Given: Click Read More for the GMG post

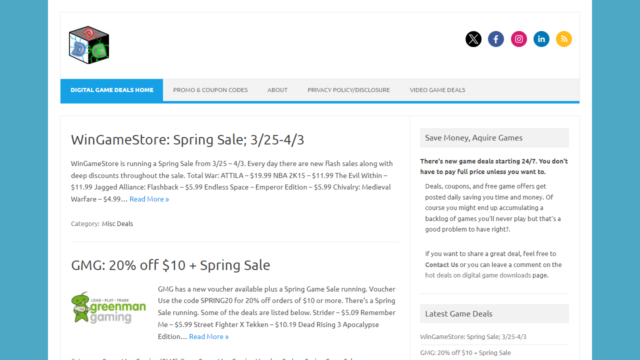Looking at the screenshot, I should (208, 336).
